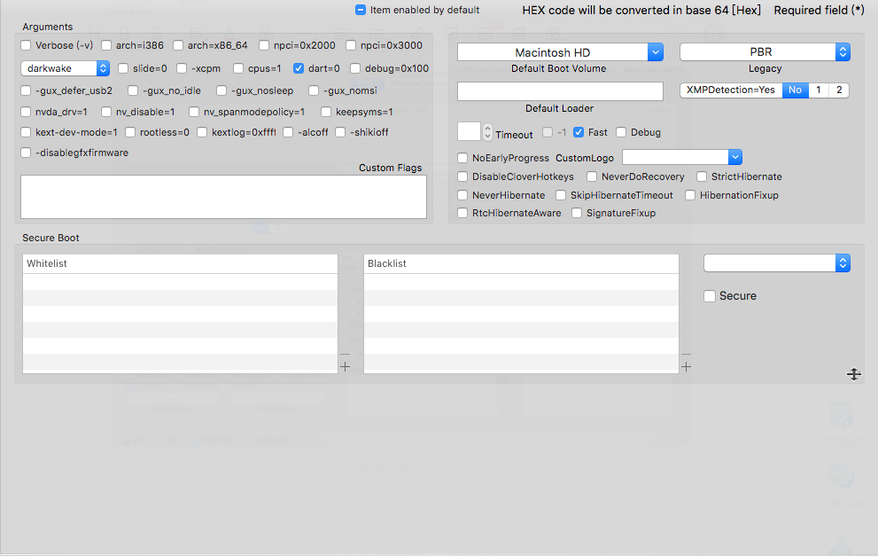Click the Timeout value field

pos(470,132)
